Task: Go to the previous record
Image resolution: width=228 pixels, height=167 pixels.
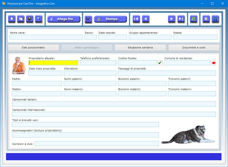Action: pos(145,19)
